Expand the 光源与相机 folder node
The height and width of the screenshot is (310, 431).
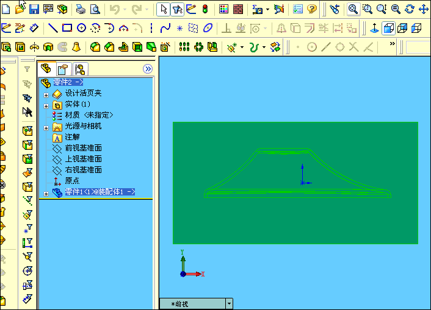click(46, 128)
